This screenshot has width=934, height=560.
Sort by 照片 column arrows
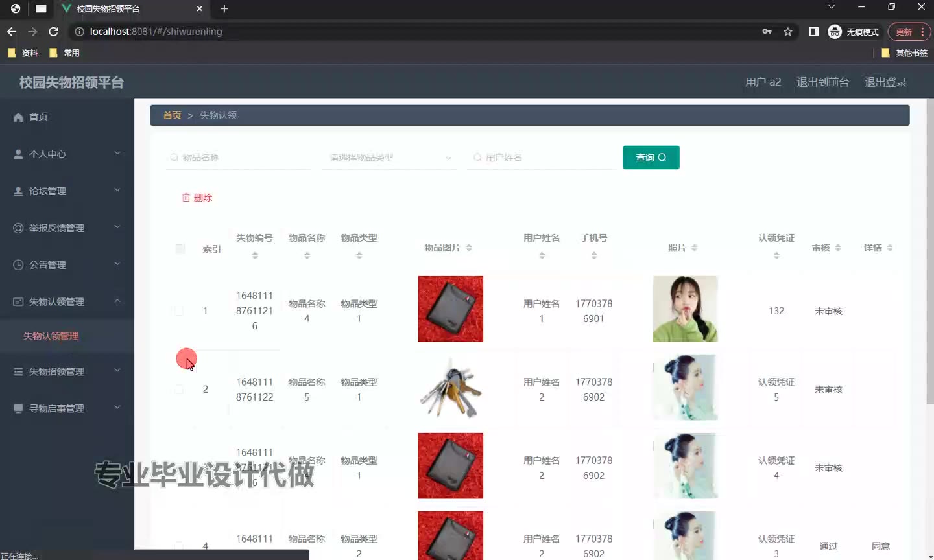pos(694,248)
